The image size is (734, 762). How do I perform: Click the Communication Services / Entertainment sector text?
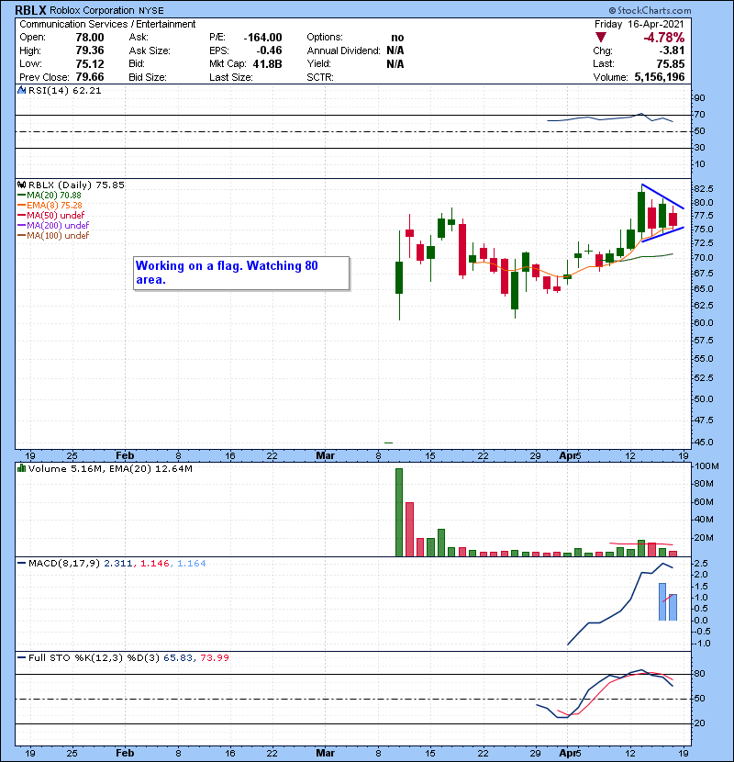(x=107, y=24)
